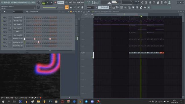Save the project with the floppy icon
The image size is (185, 104).
coord(158,3)
